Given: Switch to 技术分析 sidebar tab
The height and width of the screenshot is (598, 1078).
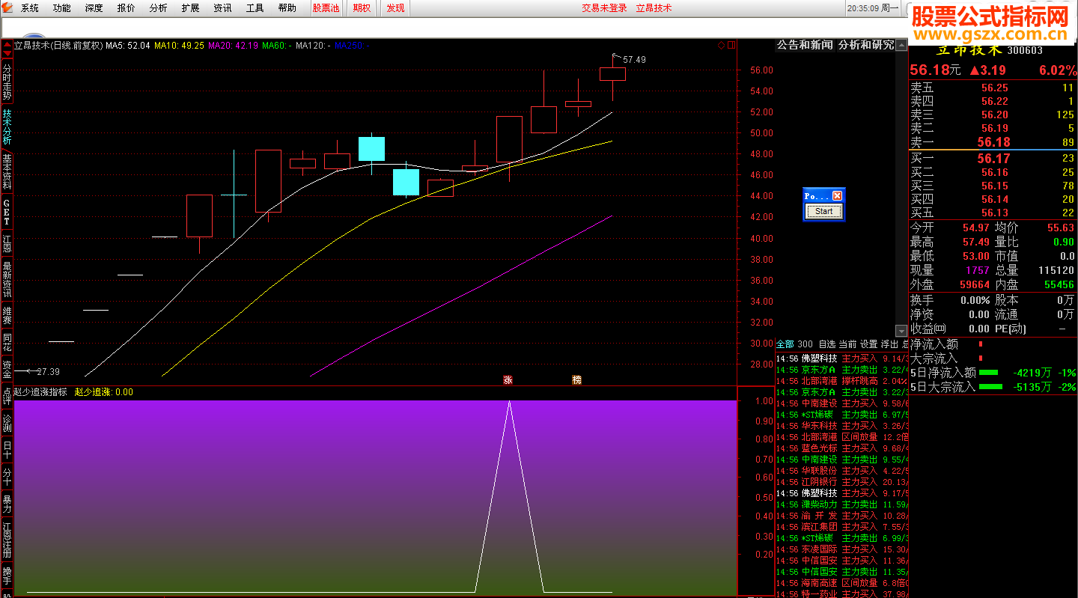Looking at the screenshot, I should coord(7,127).
